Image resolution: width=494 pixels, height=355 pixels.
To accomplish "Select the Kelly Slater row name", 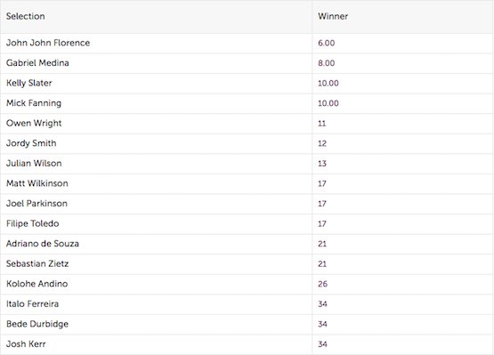I will [x=29, y=83].
